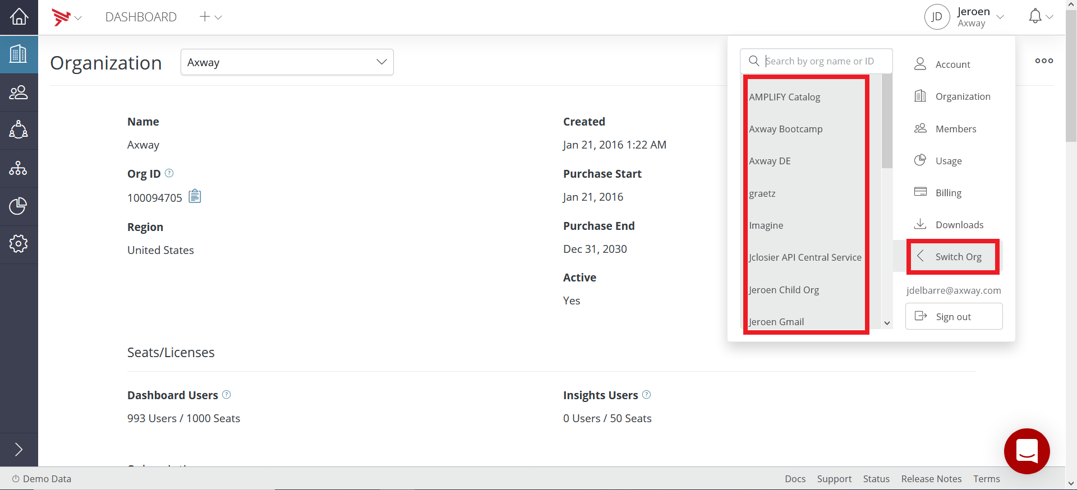Open Organization from user menu
This screenshot has height=490, width=1077.
tap(952, 96)
